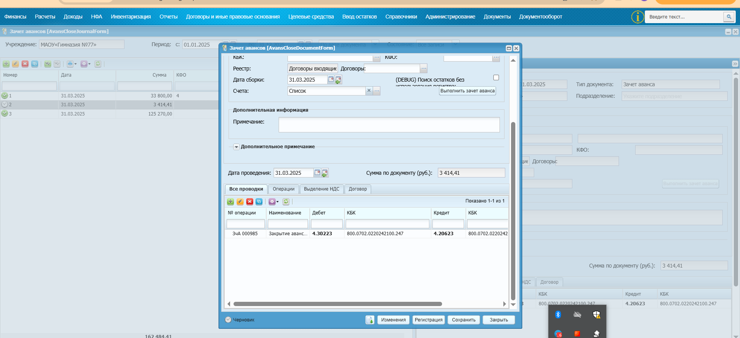
Task: Click the status icon of journal row 3
Action: click(x=5, y=114)
